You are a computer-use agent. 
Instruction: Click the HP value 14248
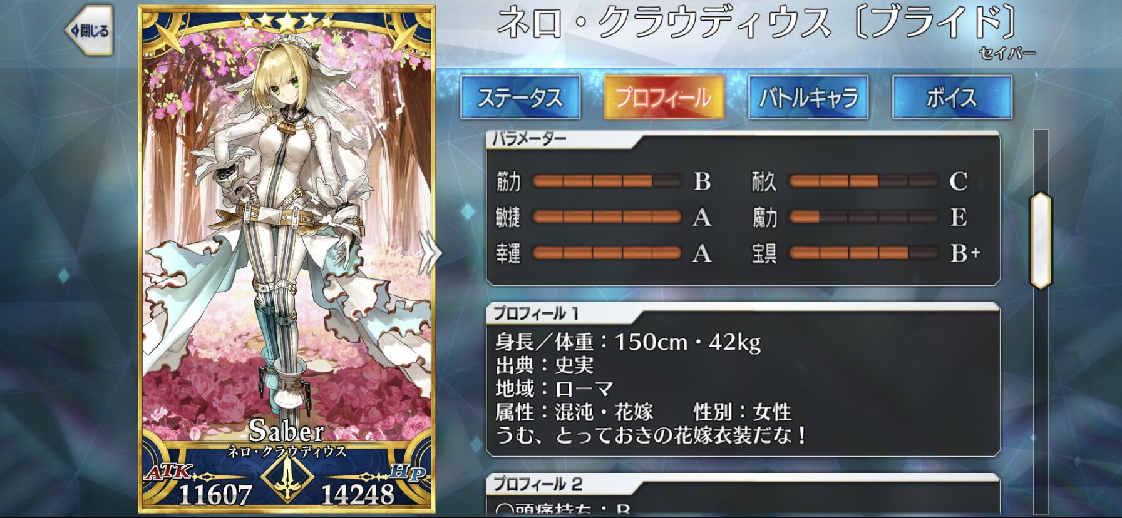tap(358, 494)
